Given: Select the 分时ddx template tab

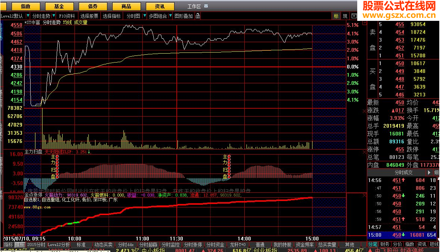Looking at the screenshot, I should point(126,245).
